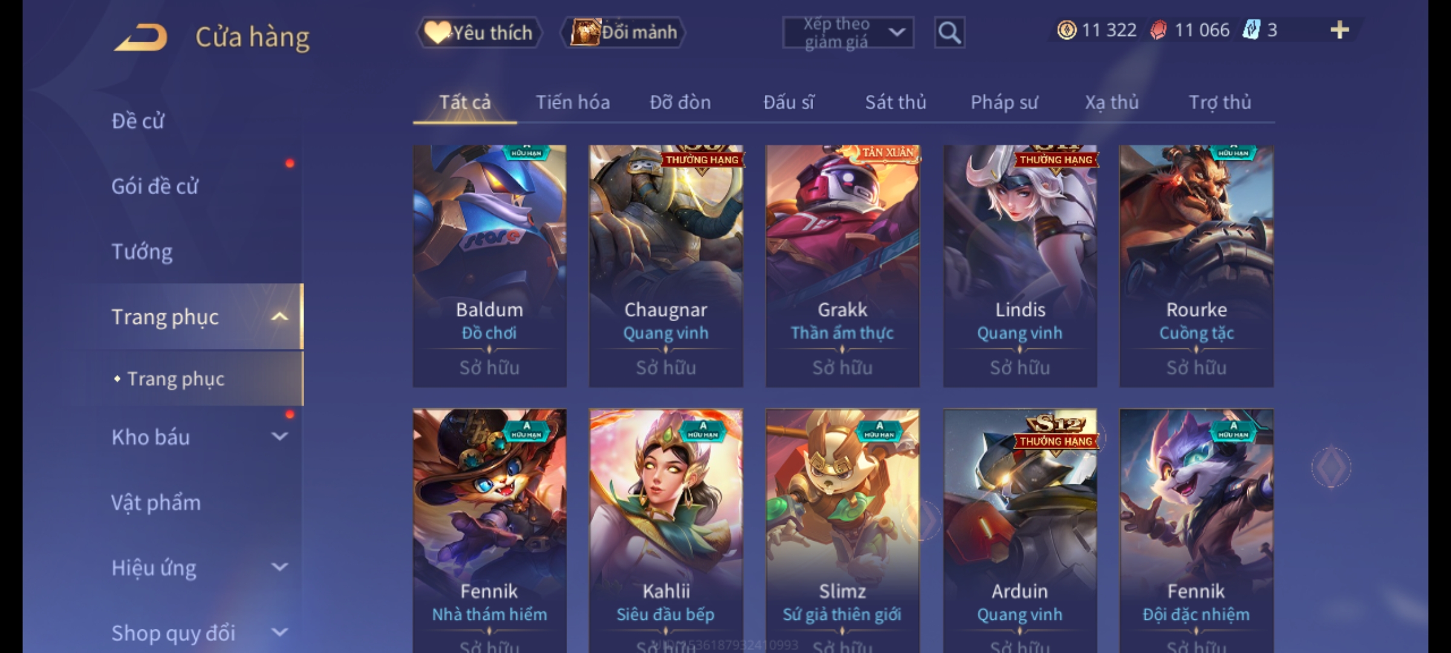1451x653 pixels.
Task: Tap the plus icon to add currency
Action: coord(1339,30)
